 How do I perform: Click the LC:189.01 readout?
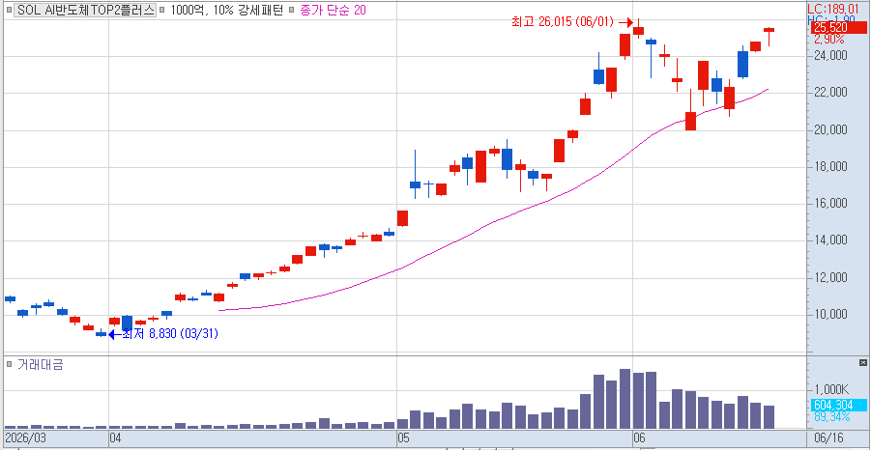[x=833, y=10]
